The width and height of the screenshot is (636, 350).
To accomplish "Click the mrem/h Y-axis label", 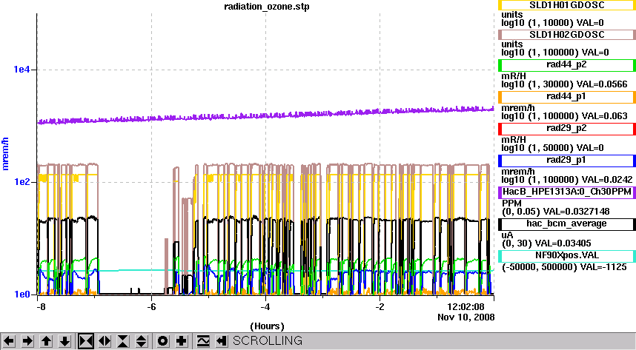I will pyautogui.click(x=5, y=154).
